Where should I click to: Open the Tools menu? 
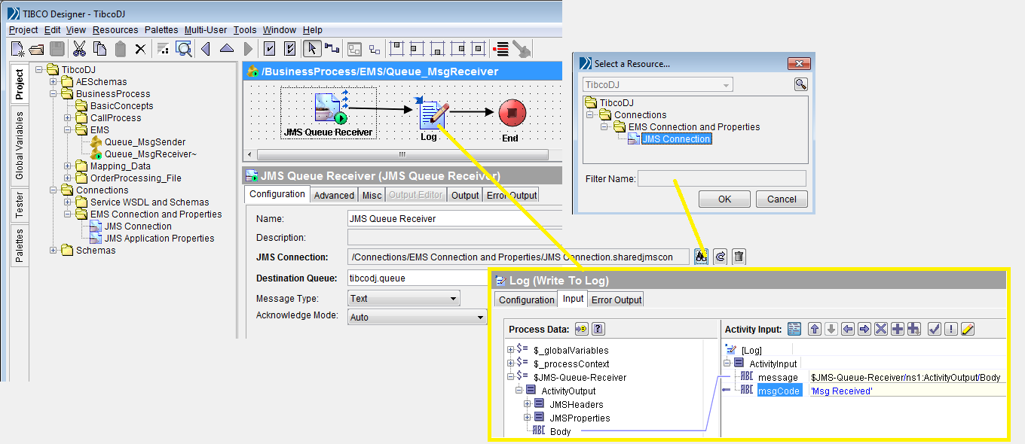[x=244, y=30]
